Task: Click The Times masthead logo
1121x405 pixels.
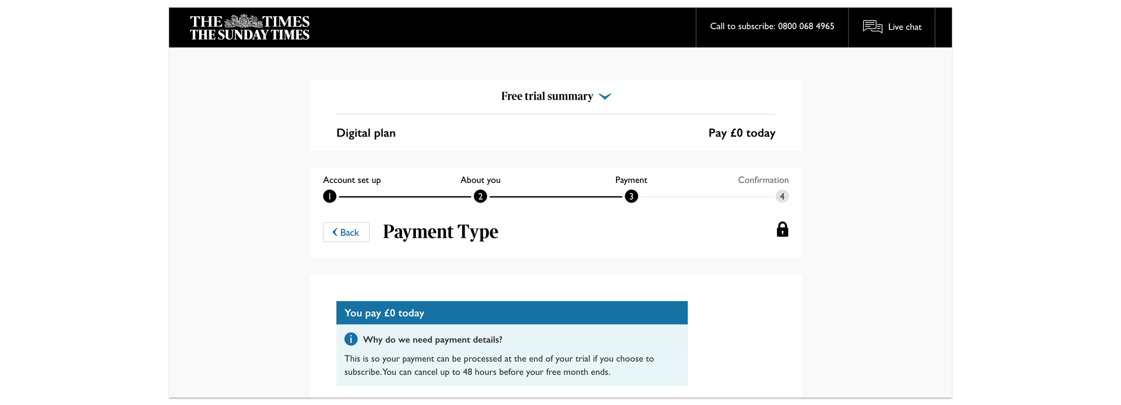Action: [x=249, y=26]
